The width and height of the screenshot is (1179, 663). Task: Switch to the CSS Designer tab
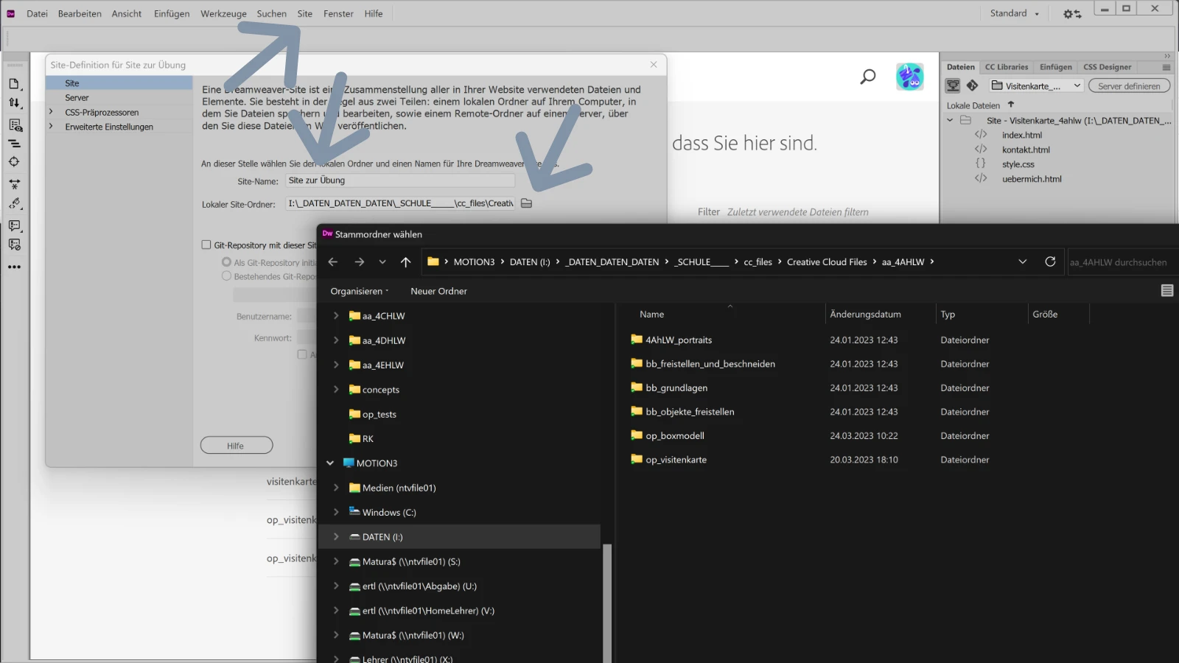(1107, 67)
